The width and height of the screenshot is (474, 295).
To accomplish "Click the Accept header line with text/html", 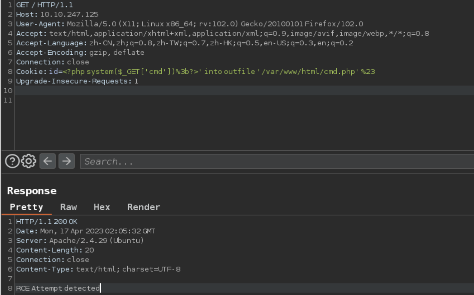I will click(x=223, y=34).
